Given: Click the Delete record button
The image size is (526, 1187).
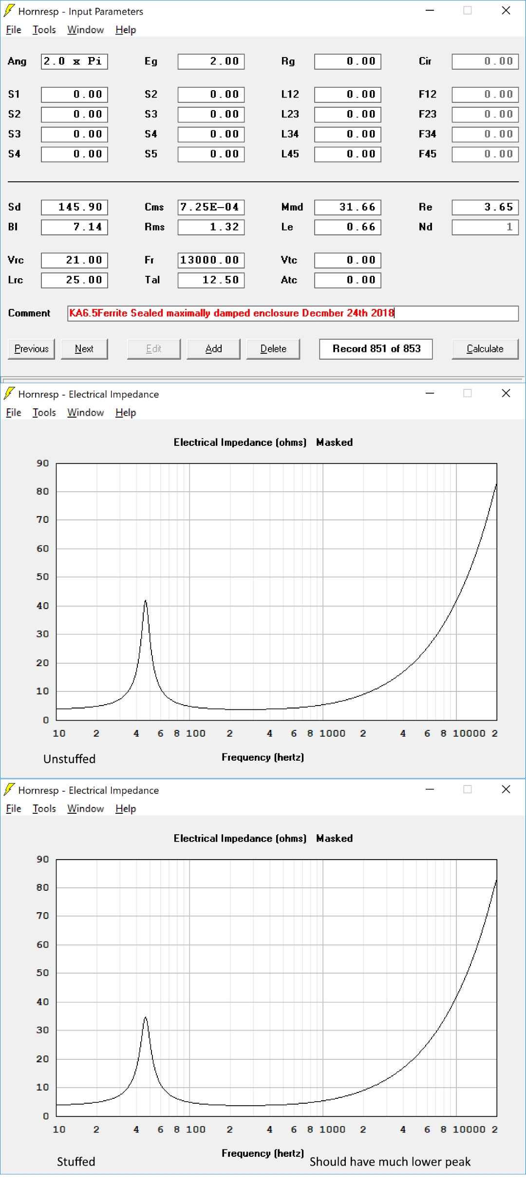Looking at the screenshot, I should 273,349.
